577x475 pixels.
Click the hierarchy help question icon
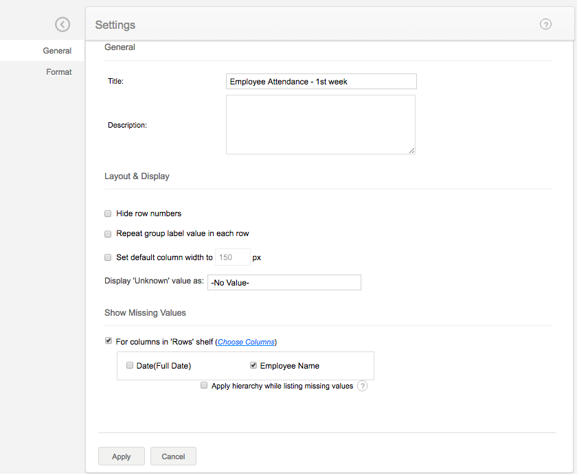[x=363, y=386]
